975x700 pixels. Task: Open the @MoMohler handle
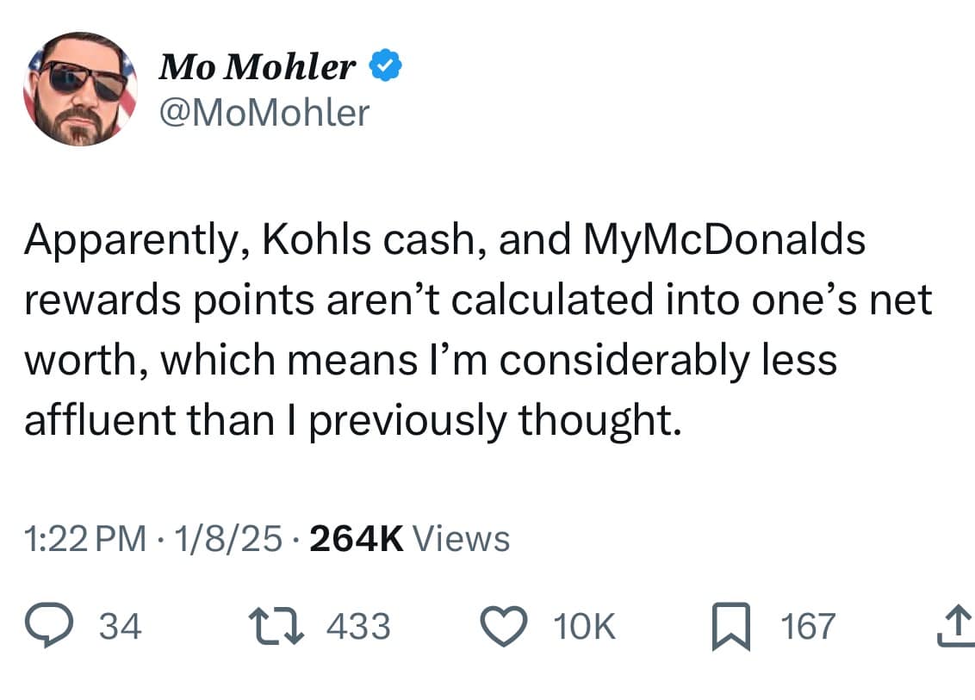tap(263, 112)
